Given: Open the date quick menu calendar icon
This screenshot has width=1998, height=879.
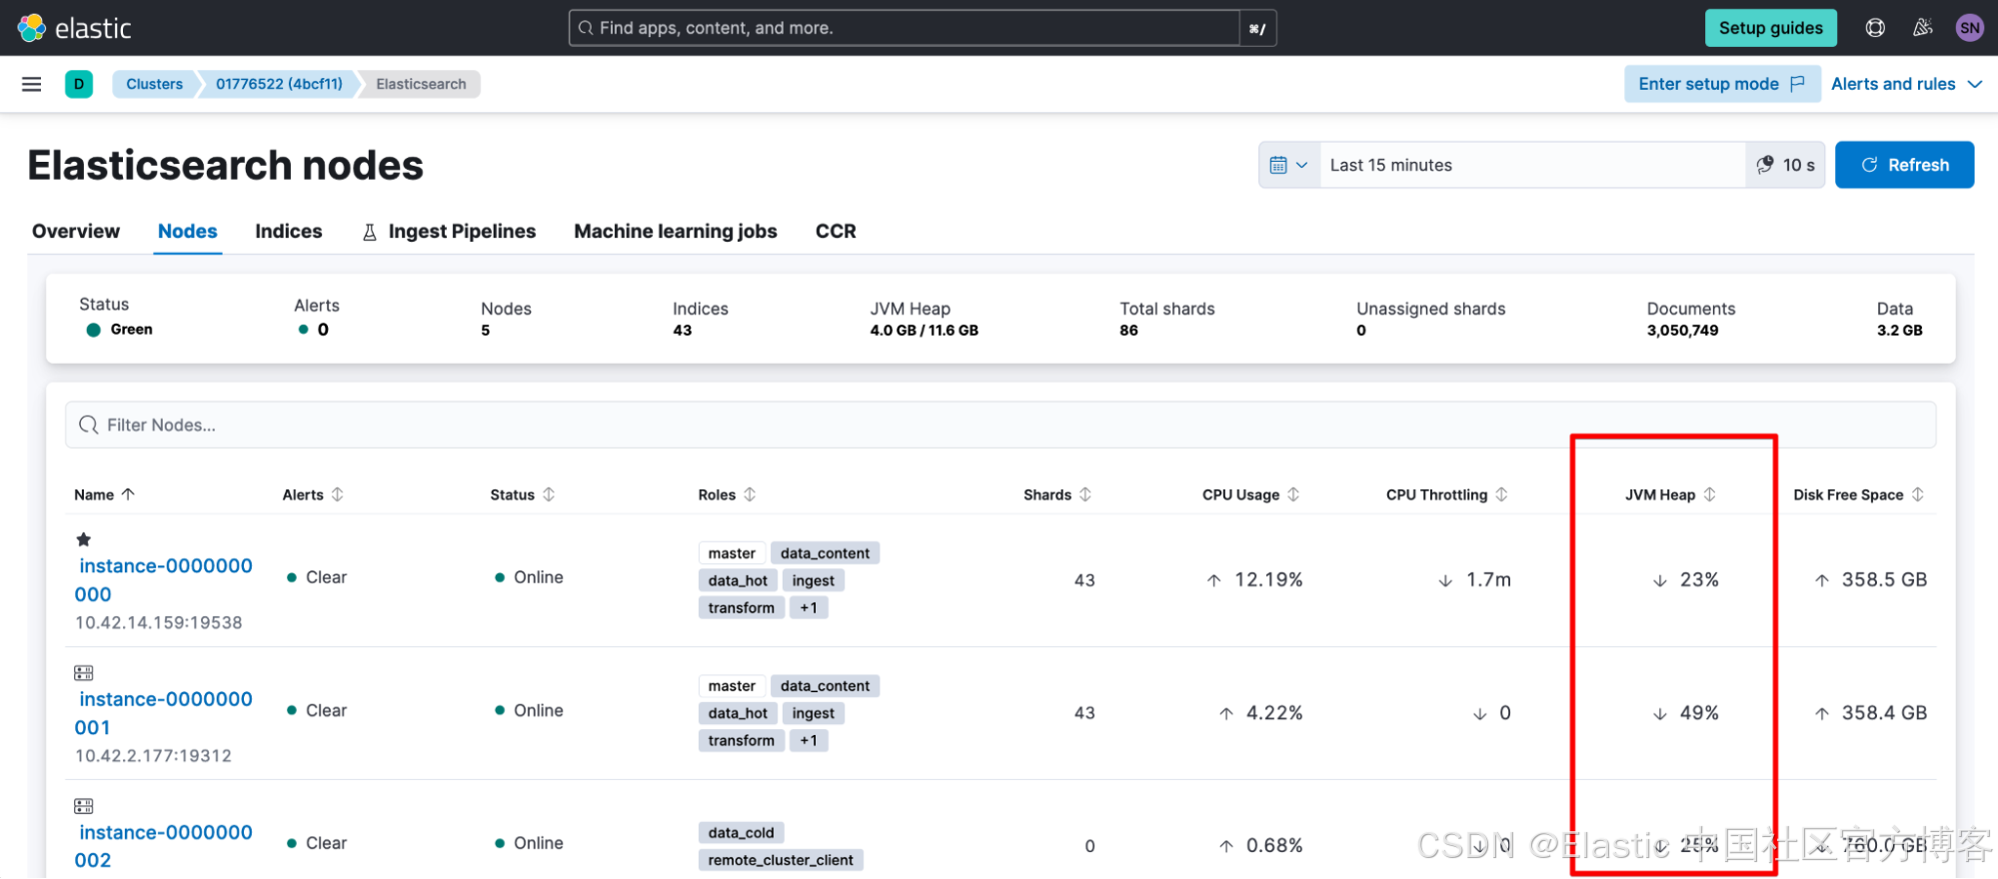Looking at the screenshot, I should click(1288, 165).
